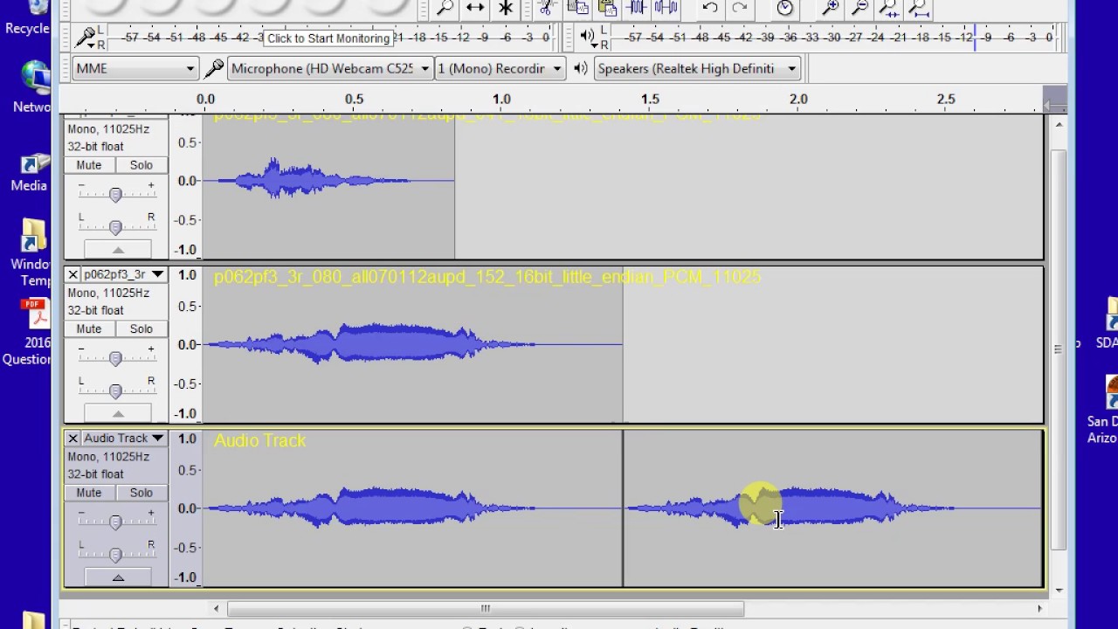Click the timeline ruler at 2.0 seconds

798,100
